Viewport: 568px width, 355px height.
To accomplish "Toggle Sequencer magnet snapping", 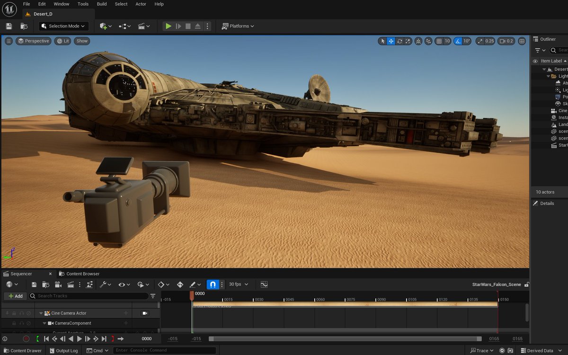I will pos(213,284).
